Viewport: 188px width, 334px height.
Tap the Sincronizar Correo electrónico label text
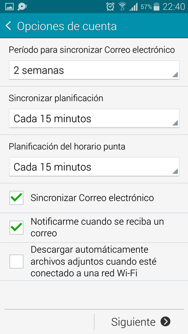pos(92,198)
